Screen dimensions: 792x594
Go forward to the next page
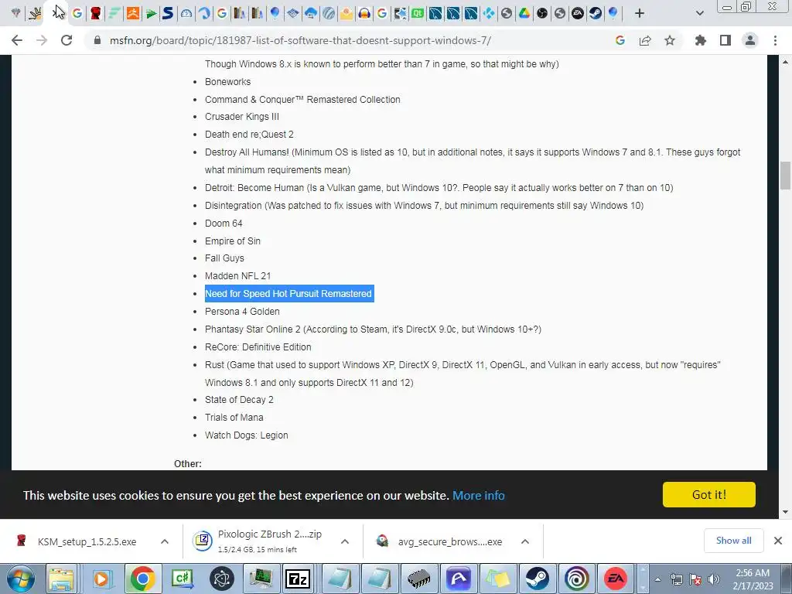click(42, 40)
